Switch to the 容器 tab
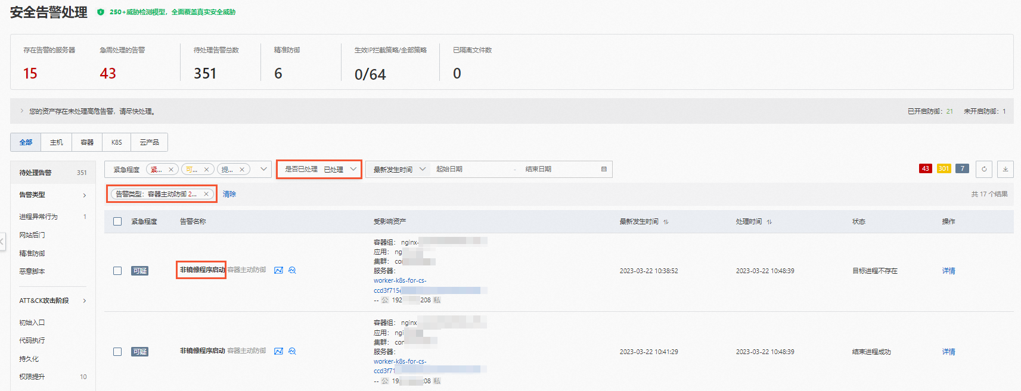 click(x=87, y=142)
